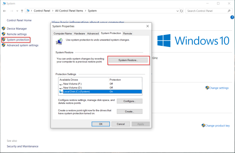Click the Local Disk (C:) drive icon
Image resolution: width=235 pixels, height=153 pixels.
coord(61,92)
